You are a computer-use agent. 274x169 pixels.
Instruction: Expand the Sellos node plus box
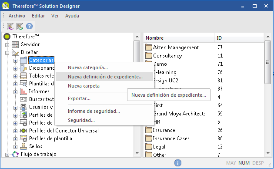pos(15,147)
